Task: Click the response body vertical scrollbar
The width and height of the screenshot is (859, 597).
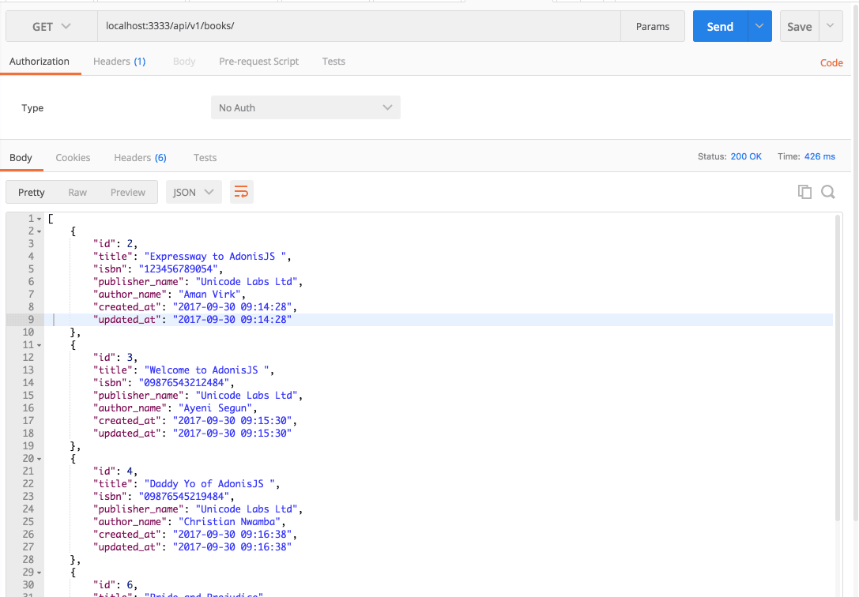Action: [837, 367]
